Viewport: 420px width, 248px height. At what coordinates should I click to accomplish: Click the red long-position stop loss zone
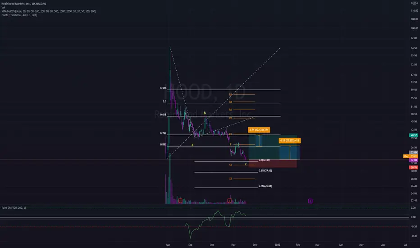click(273, 164)
